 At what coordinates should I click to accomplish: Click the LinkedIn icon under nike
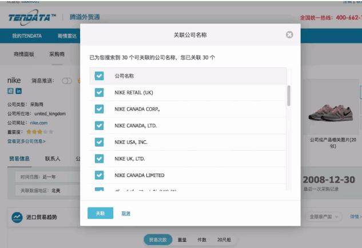pos(19,91)
